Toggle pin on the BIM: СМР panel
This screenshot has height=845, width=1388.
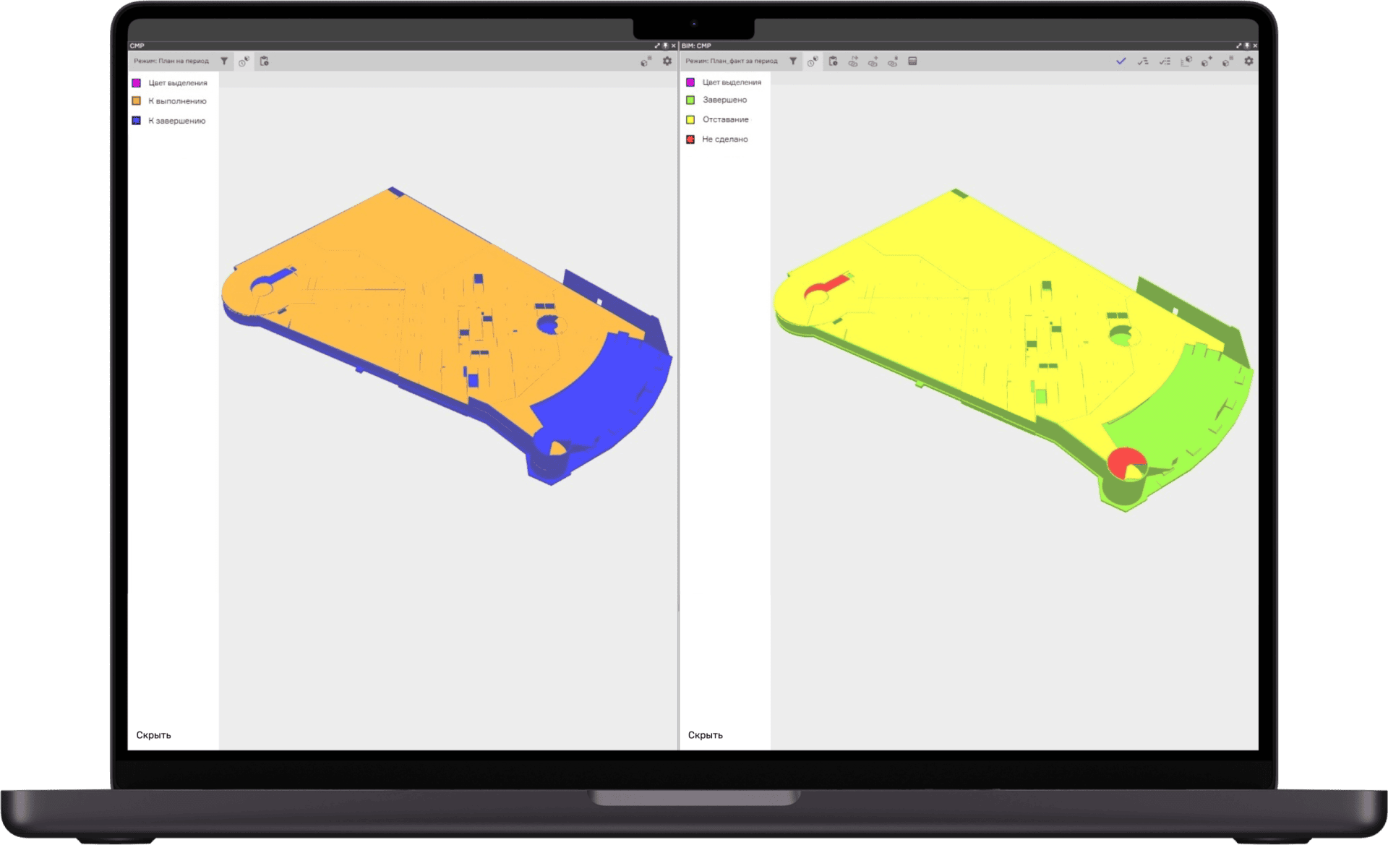click(1247, 46)
